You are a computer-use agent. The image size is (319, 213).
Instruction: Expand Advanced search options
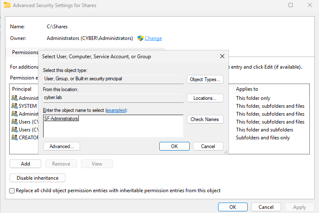pyautogui.click(x=61, y=146)
